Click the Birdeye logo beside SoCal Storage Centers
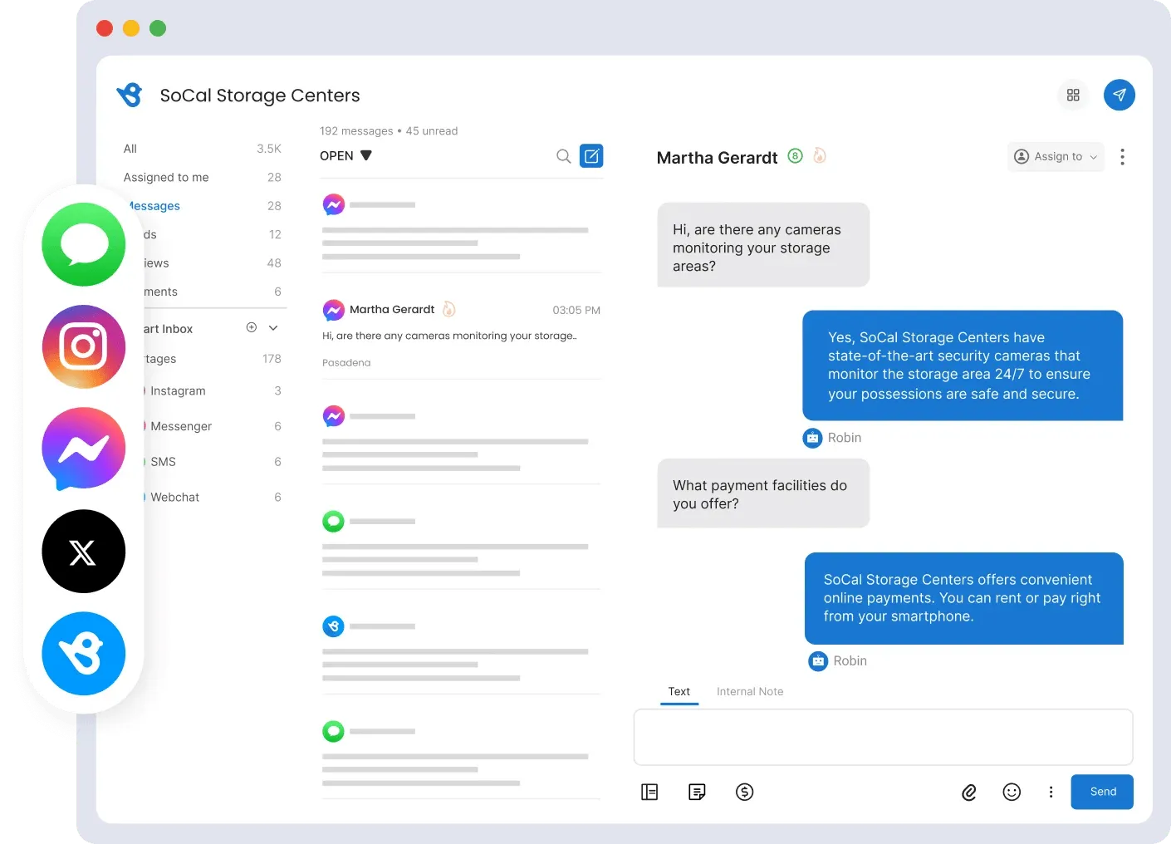This screenshot has width=1171, height=844. pos(130,95)
